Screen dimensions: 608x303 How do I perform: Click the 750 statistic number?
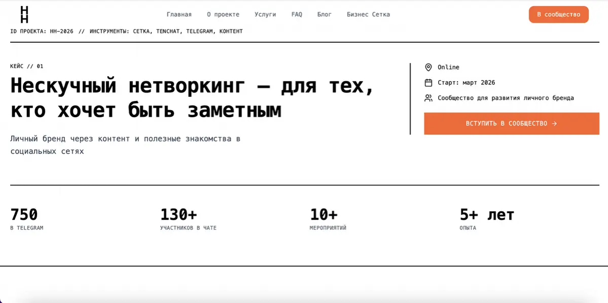[24, 214]
